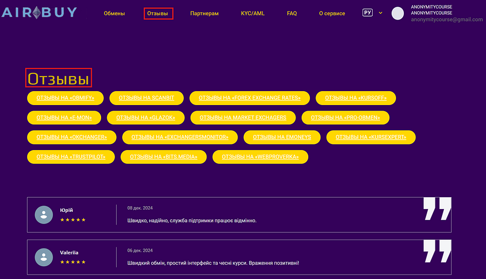Click review text starting Швидко, надійно

192,221
